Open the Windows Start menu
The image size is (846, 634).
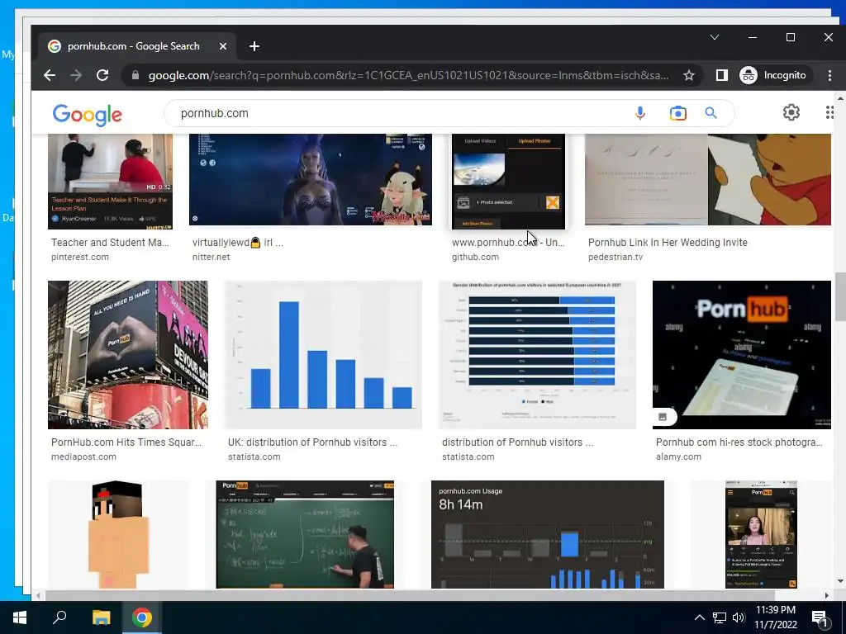point(20,617)
